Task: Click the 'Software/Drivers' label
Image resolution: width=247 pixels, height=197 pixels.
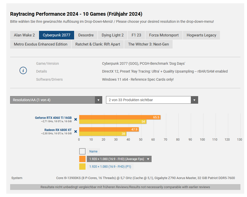Action: (49, 79)
